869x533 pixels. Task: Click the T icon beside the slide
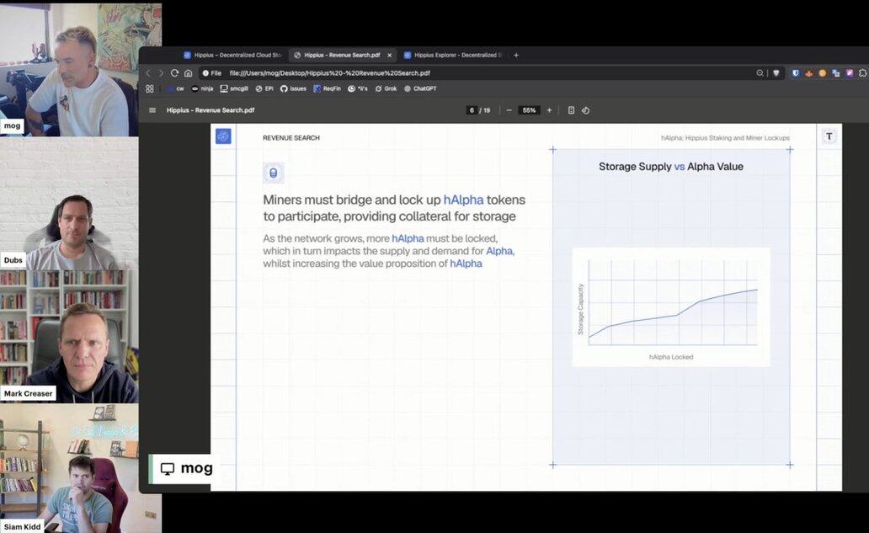pos(829,136)
